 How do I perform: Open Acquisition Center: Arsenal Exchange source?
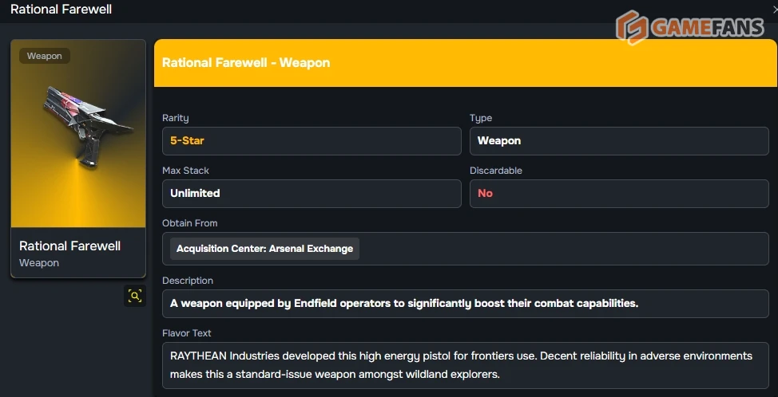(x=264, y=249)
